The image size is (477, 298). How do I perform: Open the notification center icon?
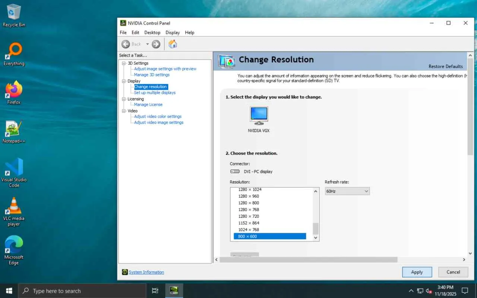465,291
